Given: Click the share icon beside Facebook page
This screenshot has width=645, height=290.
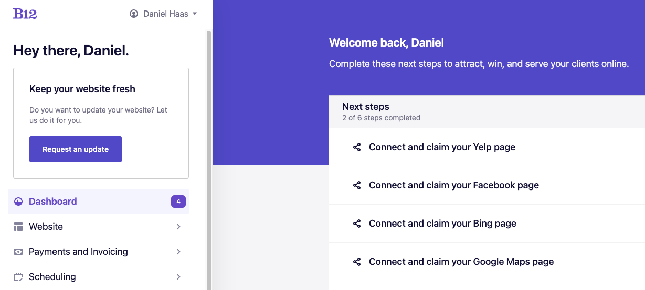Looking at the screenshot, I should pos(357,185).
